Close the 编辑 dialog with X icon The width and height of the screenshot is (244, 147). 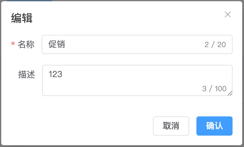(228, 14)
